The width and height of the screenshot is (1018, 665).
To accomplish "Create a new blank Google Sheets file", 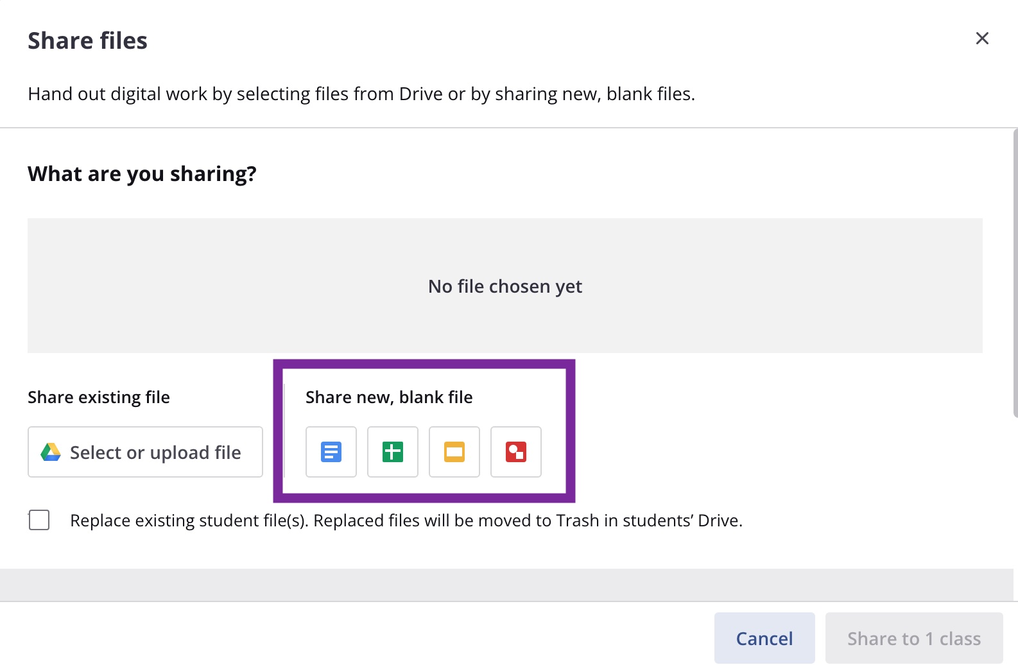I will pos(393,452).
